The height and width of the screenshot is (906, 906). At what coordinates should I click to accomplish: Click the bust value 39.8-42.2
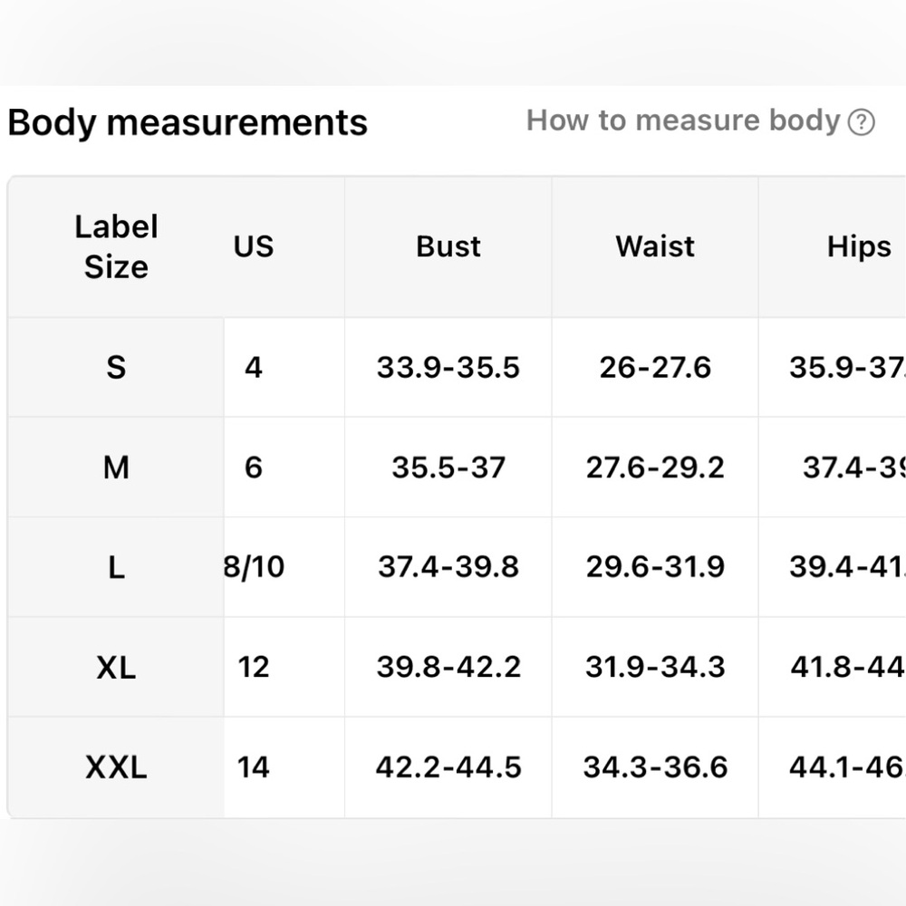click(448, 668)
